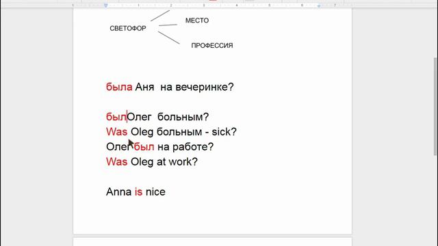438x246 pixels.
Task: Click the red "был" before "Олег больным?"
Action: 116,117
